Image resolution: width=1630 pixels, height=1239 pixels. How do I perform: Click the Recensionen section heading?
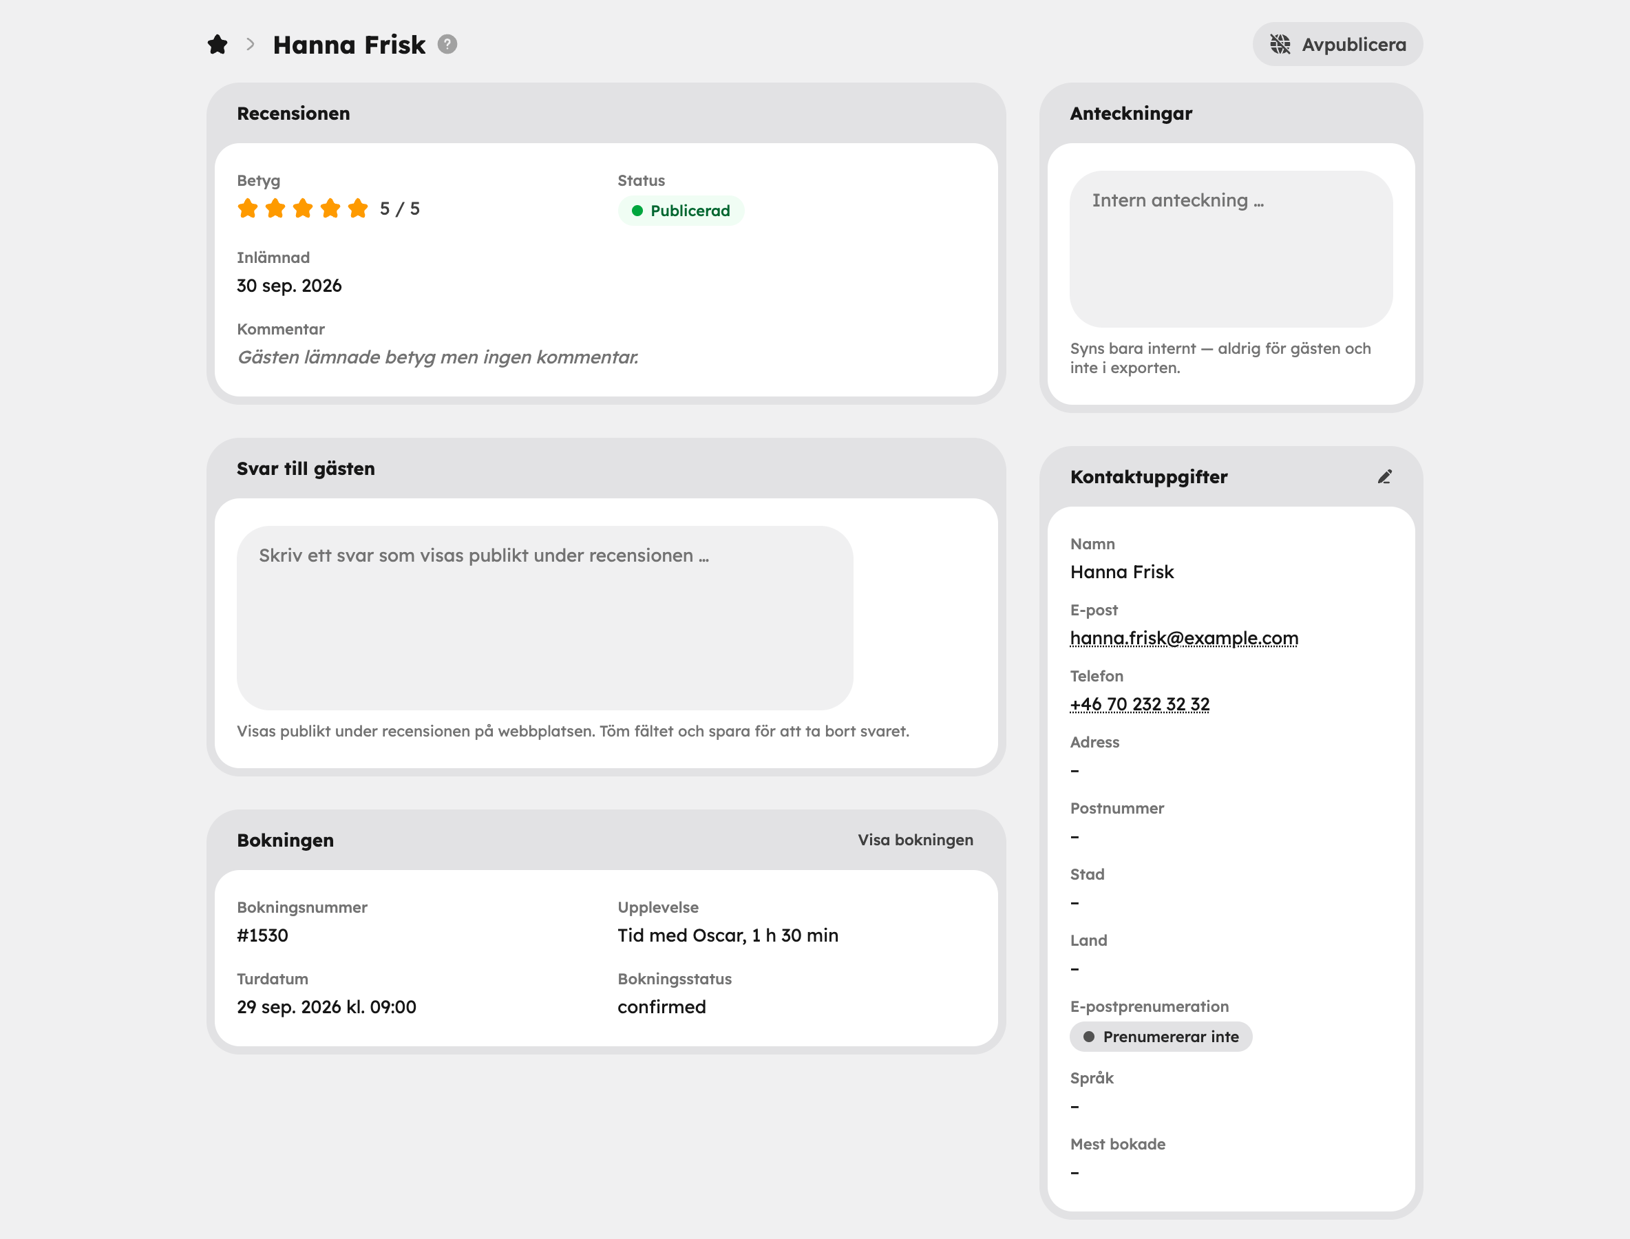point(293,114)
